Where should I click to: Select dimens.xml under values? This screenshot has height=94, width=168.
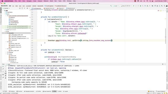point(13,57)
